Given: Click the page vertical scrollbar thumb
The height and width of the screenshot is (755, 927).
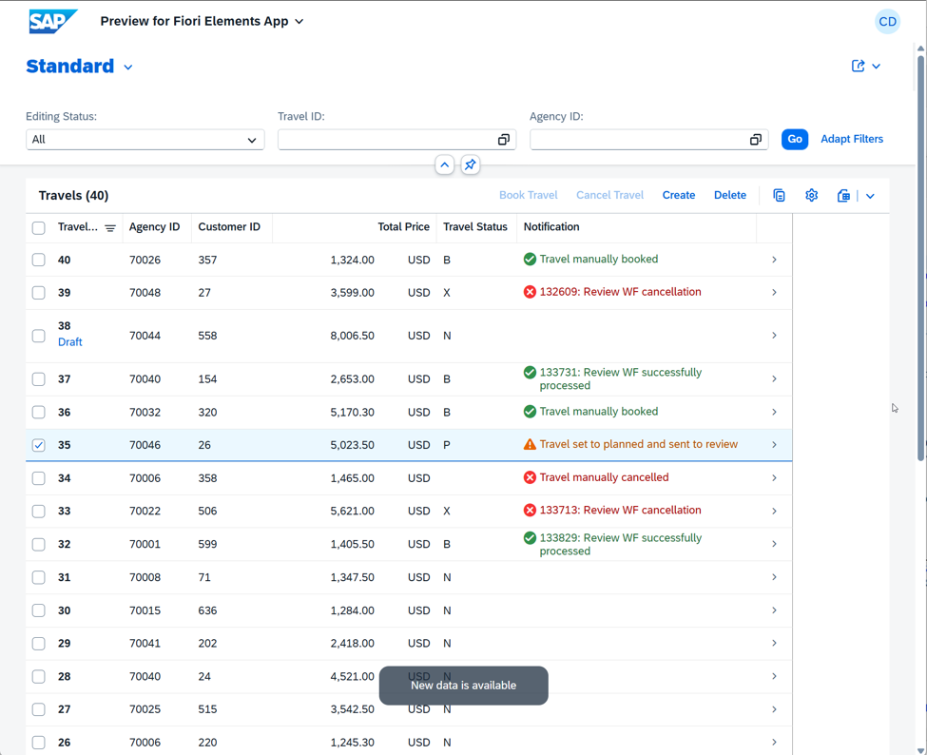Looking at the screenshot, I should point(920,257).
